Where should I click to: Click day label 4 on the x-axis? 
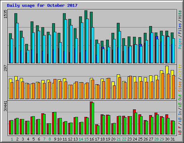[x=28, y=139]
